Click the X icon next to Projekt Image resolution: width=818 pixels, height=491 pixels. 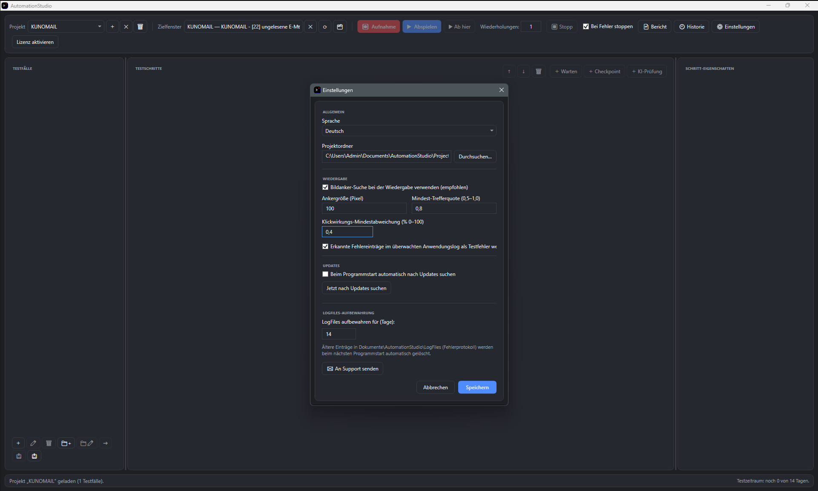point(126,26)
